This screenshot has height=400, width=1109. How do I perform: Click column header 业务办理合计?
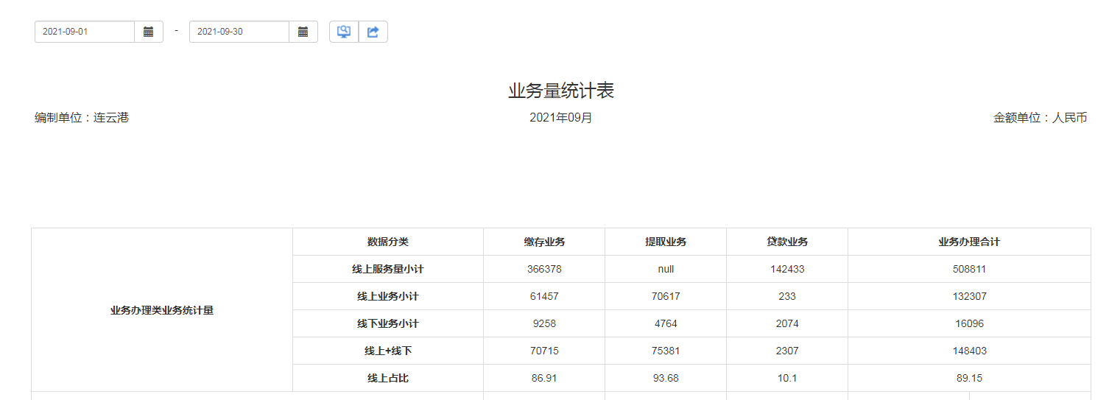[969, 242]
